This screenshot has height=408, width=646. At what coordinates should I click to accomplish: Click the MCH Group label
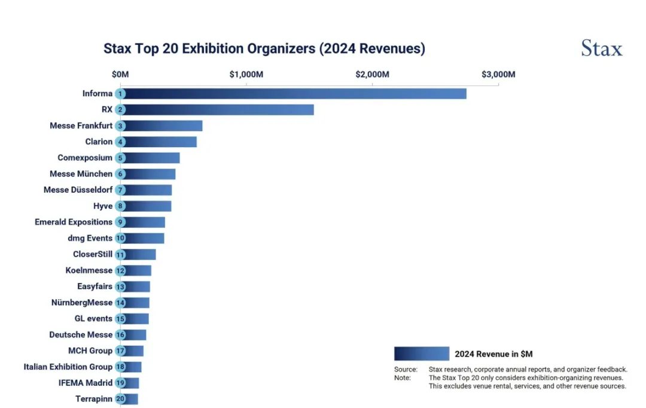pos(90,351)
